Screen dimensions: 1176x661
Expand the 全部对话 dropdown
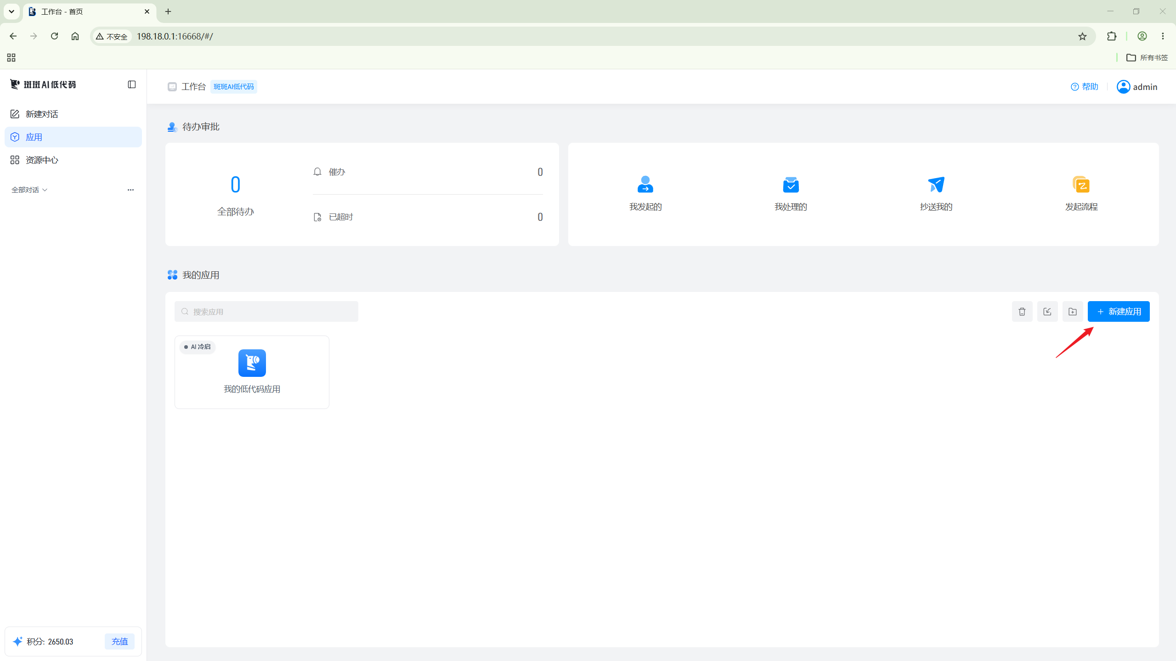[29, 190]
